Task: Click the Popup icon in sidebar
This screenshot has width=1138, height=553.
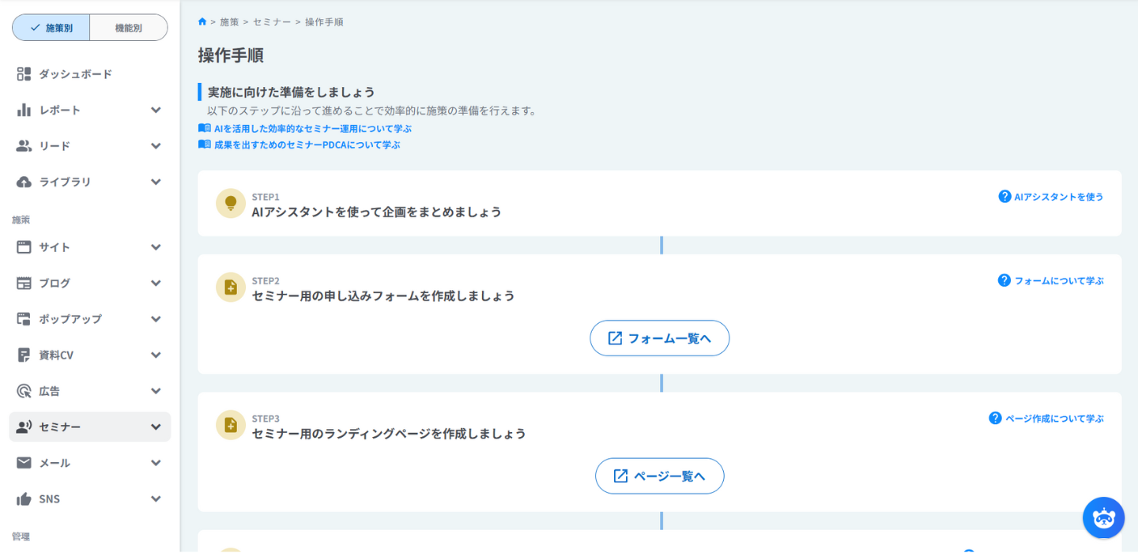Action: pyautogui.click(x=24, y=319)
